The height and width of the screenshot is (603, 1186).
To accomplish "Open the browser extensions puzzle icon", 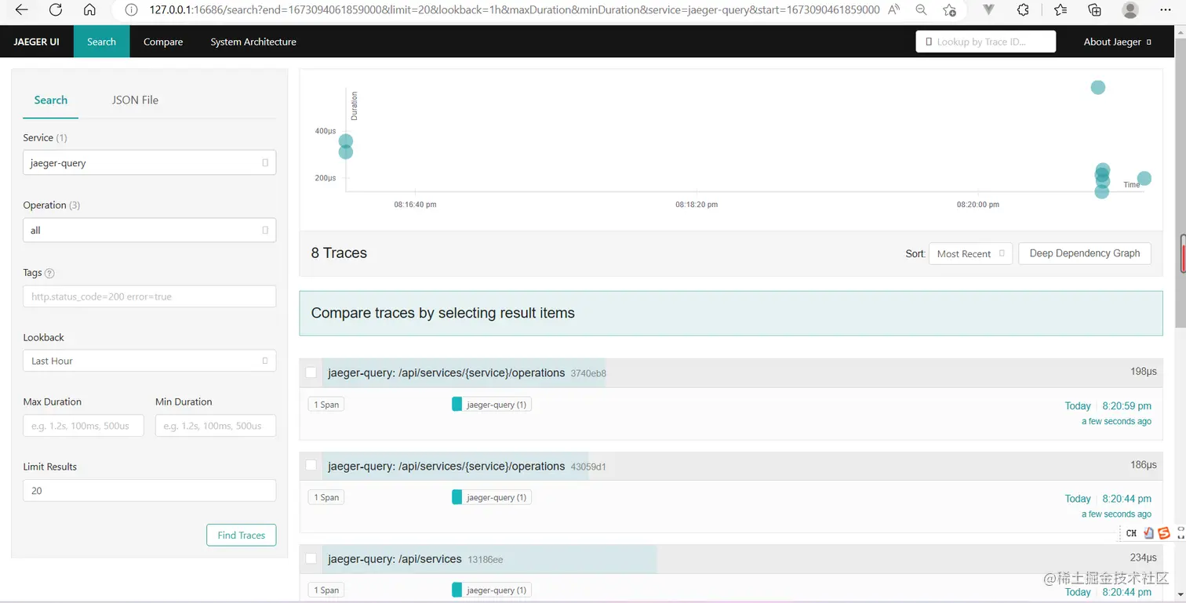I will click(x=1023, y=10).
